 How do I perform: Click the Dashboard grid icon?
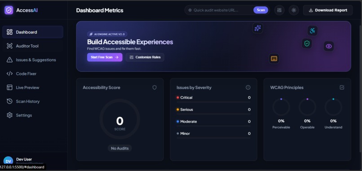[9, 32]
